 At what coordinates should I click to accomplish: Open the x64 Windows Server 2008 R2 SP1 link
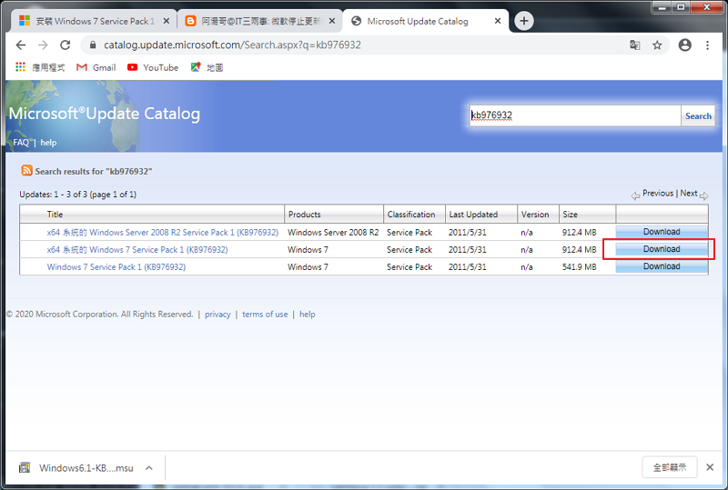click(x=163, y=232)
